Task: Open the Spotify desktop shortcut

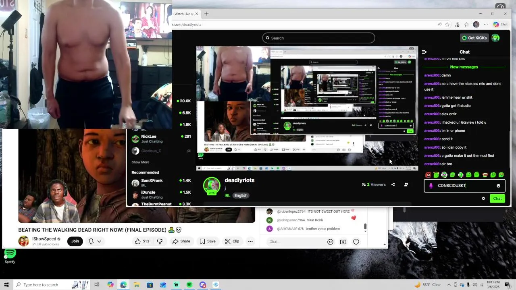Action: pyautogui.click(x=10, y=256)
